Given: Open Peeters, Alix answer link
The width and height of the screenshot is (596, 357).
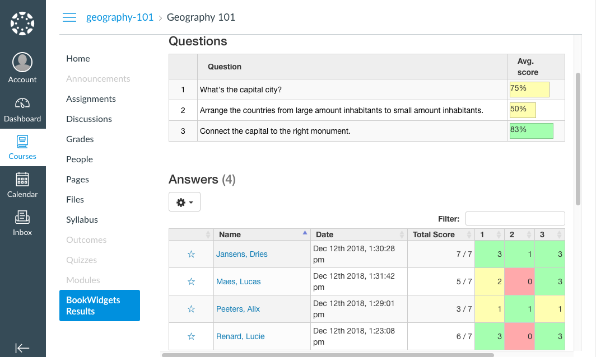Looking at the screenshot, I should point(238,309).
